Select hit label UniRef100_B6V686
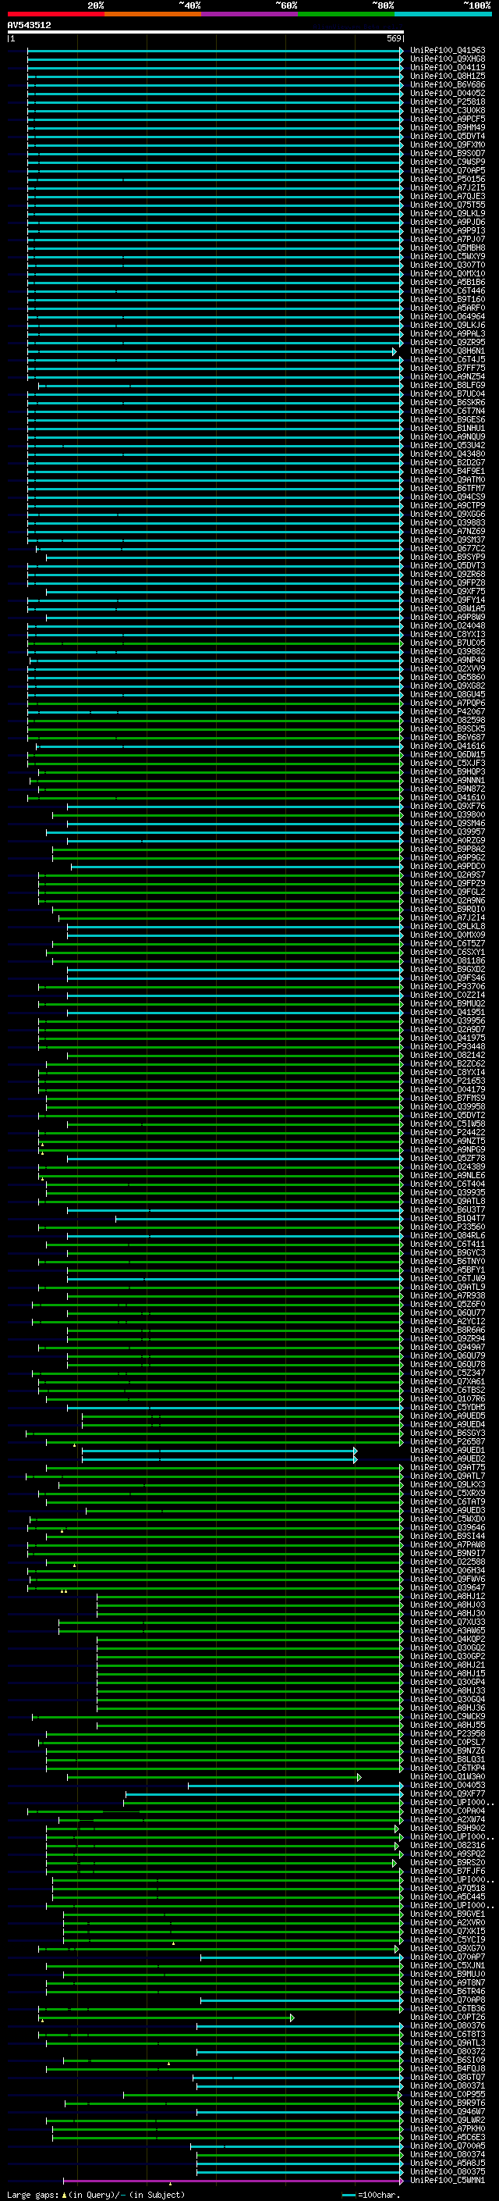 [x=447, y=84]
